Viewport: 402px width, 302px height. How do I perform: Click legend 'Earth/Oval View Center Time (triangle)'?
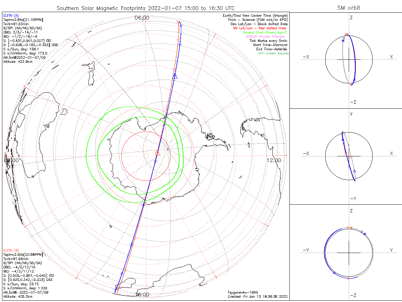tap(255, 16)
